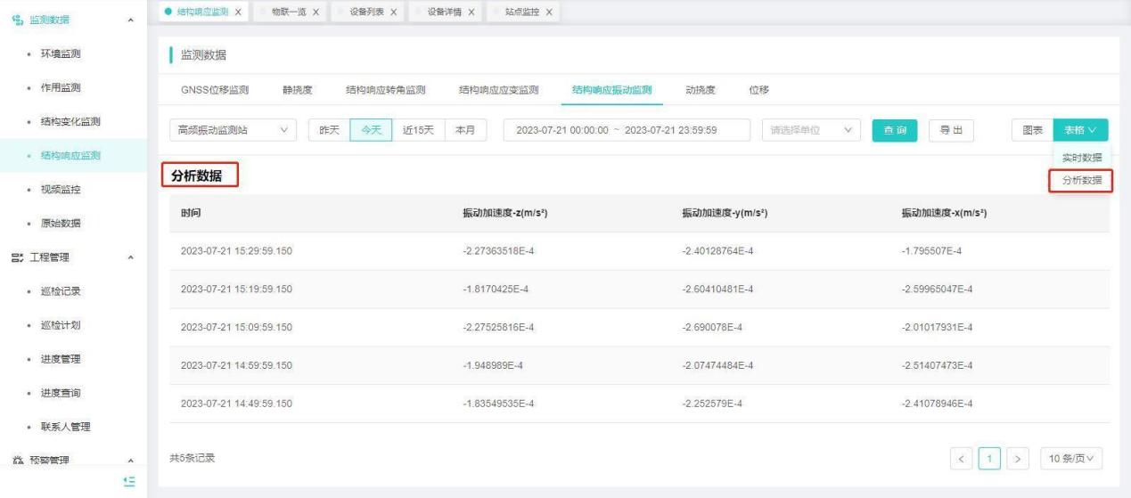1131x498 pixels.
Task: Select the 近15天 date range option
Action: click(417, 130)
